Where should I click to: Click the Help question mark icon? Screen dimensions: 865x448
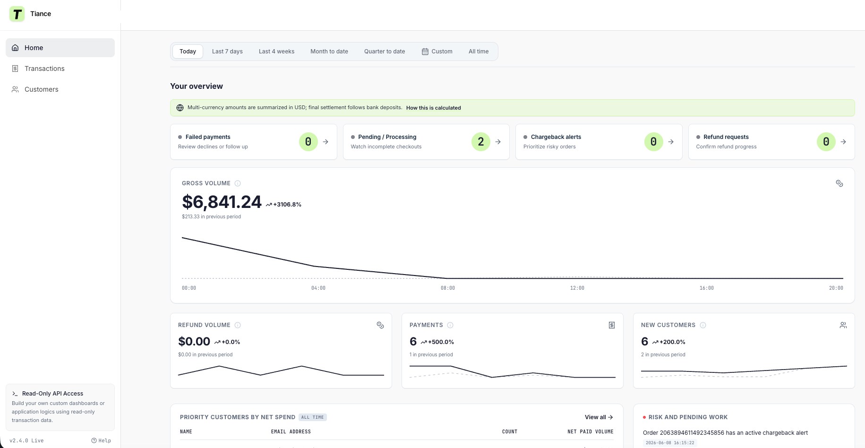coord(94,440)
